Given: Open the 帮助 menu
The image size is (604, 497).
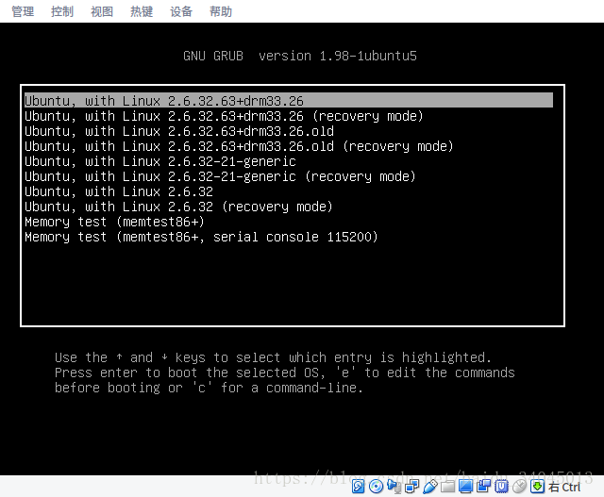Looking at the screenshot, I should pyautogui.click(x=221, y=11).
